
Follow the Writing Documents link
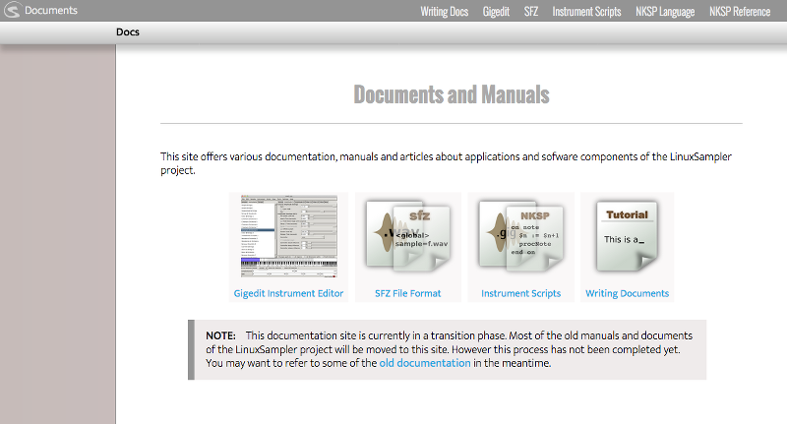(627, 293)
